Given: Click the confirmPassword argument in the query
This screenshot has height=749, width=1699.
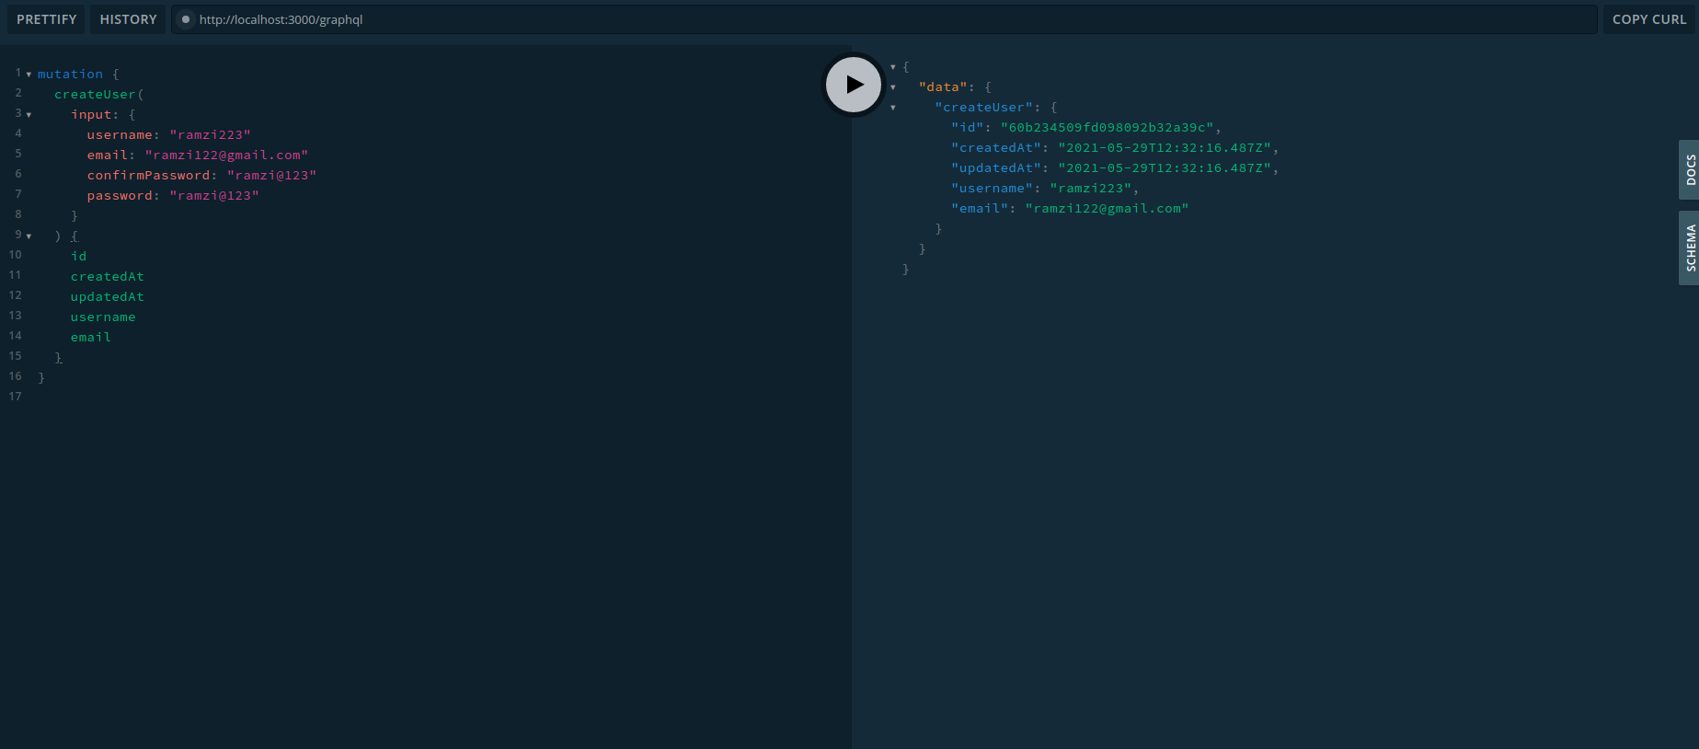Looking at the screenshot, I should click(148, 176).
